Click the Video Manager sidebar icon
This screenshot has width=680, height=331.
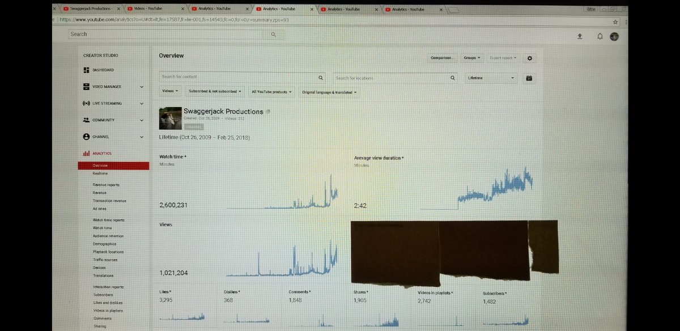[86, 87]
